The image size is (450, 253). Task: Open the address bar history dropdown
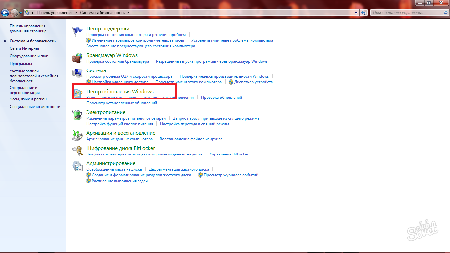pos(356,13)
